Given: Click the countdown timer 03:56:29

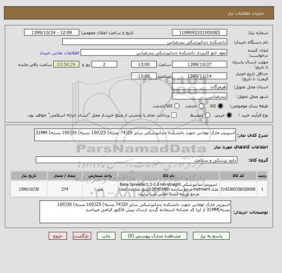Looking at the screenshot, I should click(67, 64).
